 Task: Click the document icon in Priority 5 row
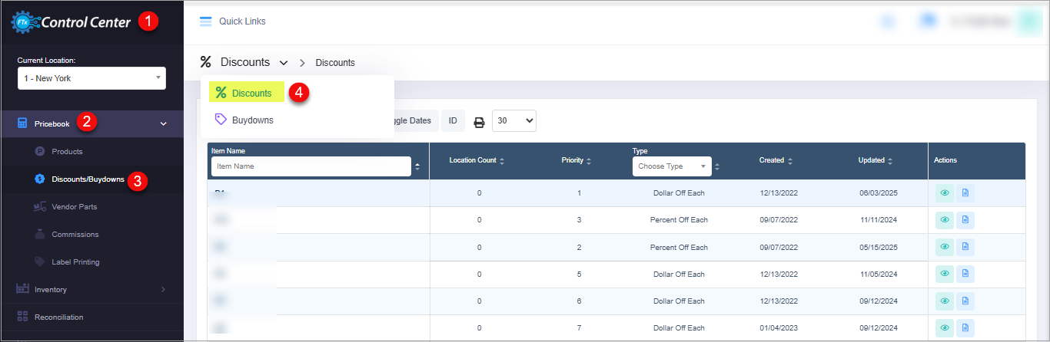point(965,275)
